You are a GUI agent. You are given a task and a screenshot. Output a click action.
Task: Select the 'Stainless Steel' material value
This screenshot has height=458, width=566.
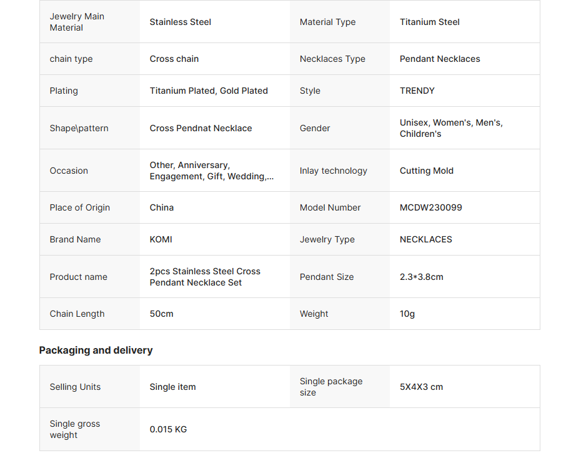pyautogui.click(x=180, y=22)
